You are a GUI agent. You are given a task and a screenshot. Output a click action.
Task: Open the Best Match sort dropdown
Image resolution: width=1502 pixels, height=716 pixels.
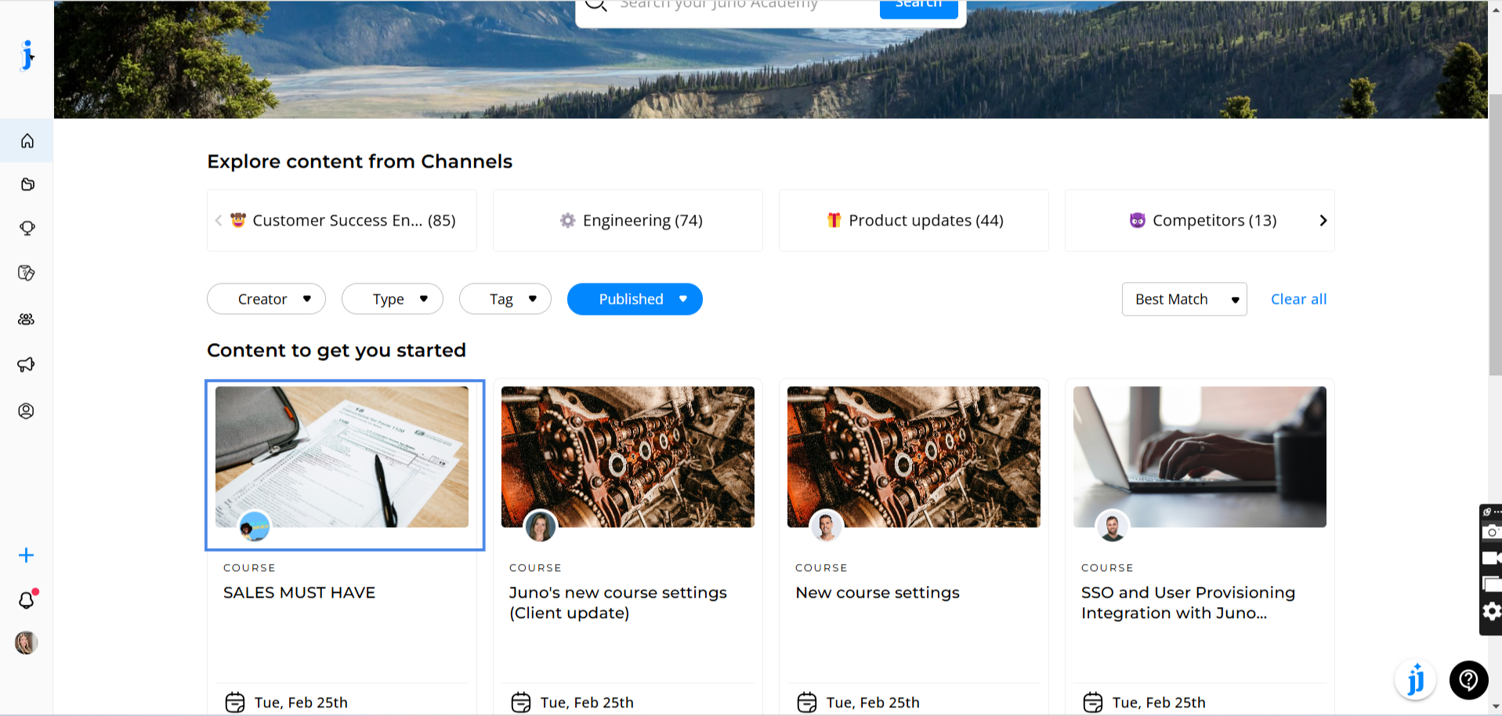click(1184, 299)
